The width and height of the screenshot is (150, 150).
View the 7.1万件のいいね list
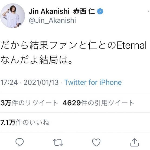25,122
